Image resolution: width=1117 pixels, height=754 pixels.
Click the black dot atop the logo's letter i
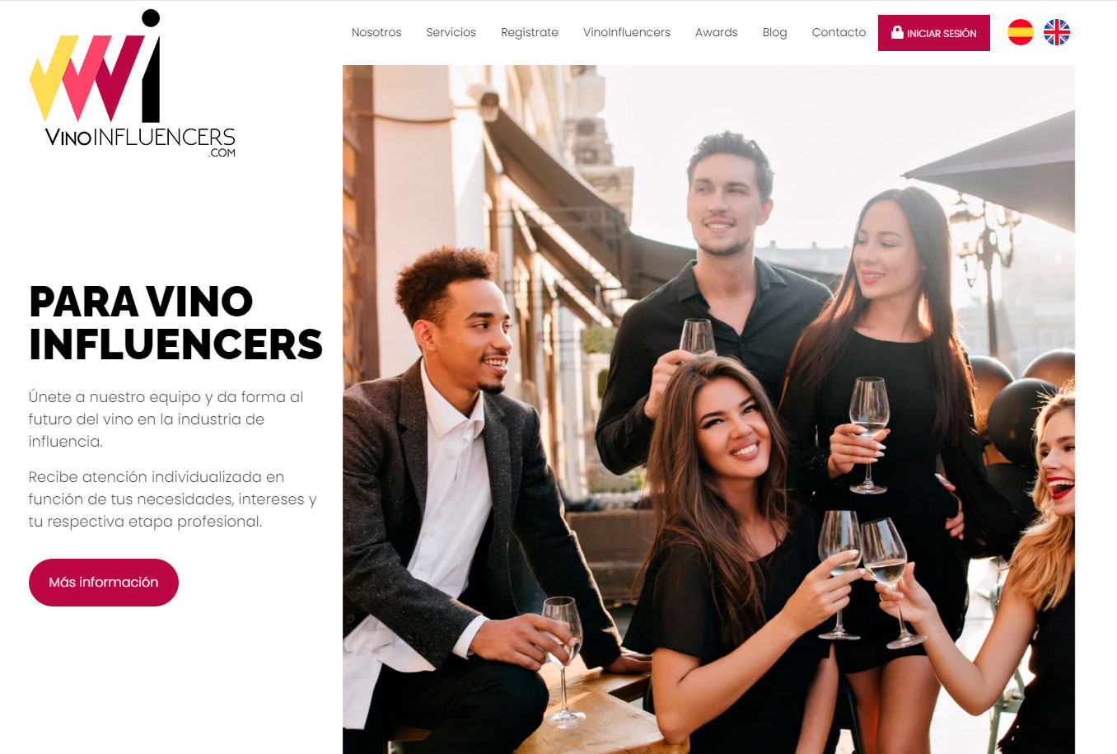point(151,18)
